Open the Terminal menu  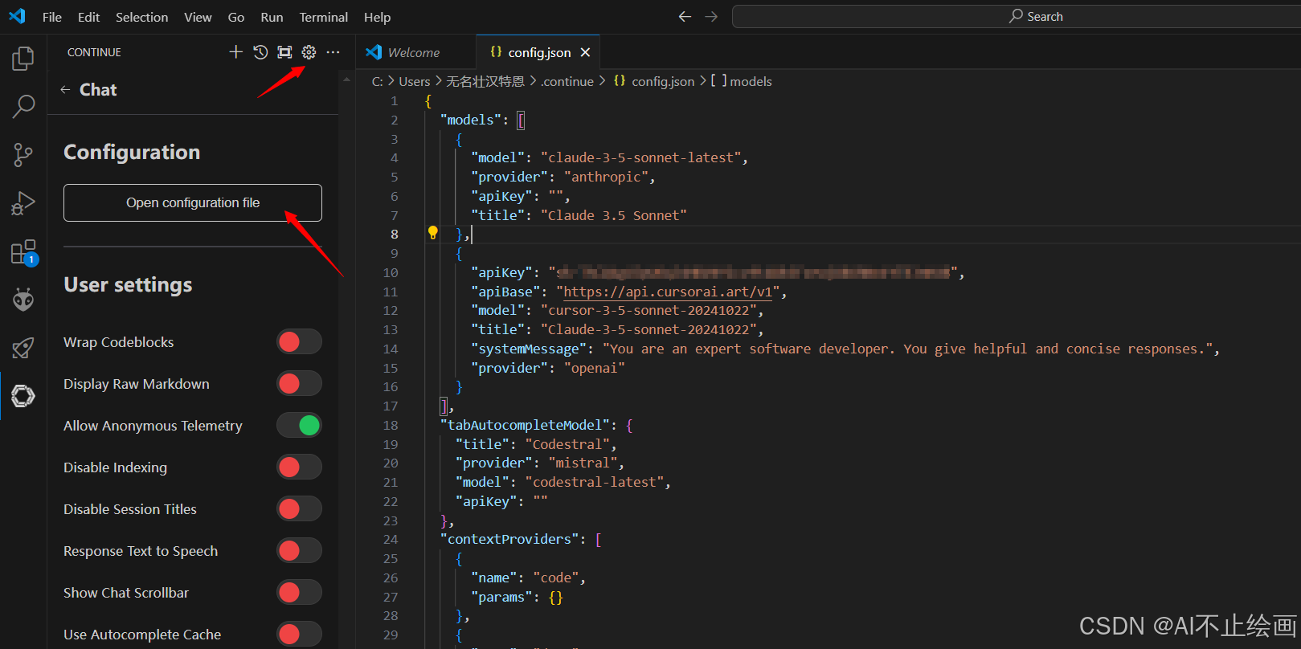point(324,17)
